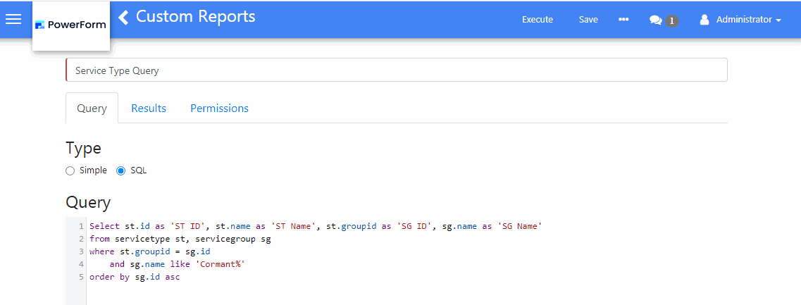The height and width of the screenshot is (305, 801).
Task: Click the notification count badge
Action: (672, 21)
